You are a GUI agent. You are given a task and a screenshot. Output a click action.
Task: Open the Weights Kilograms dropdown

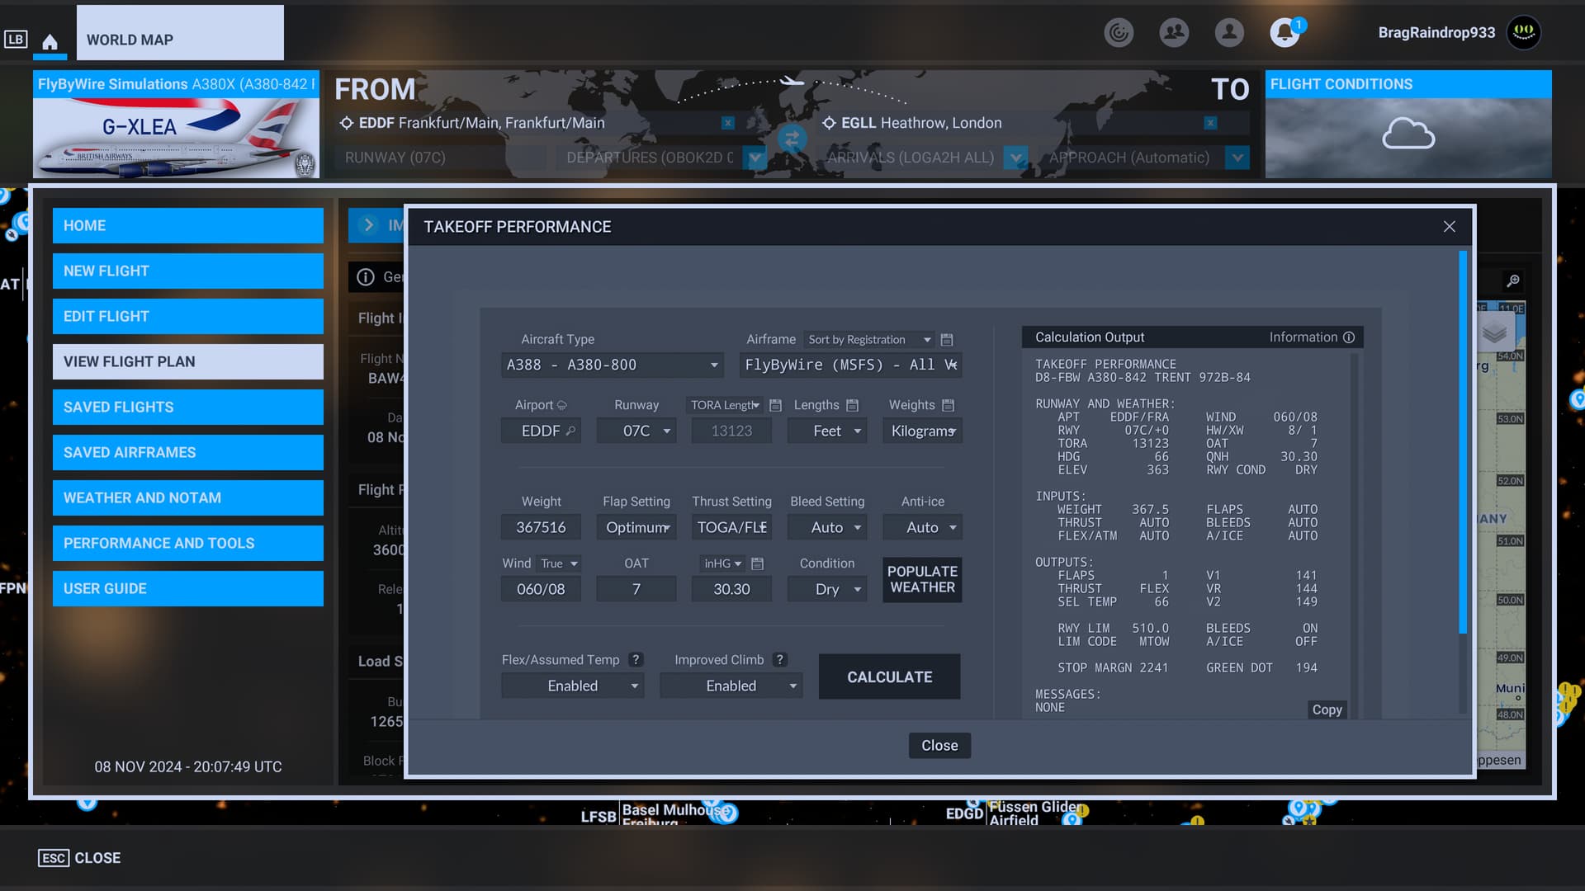click(922, 431)
